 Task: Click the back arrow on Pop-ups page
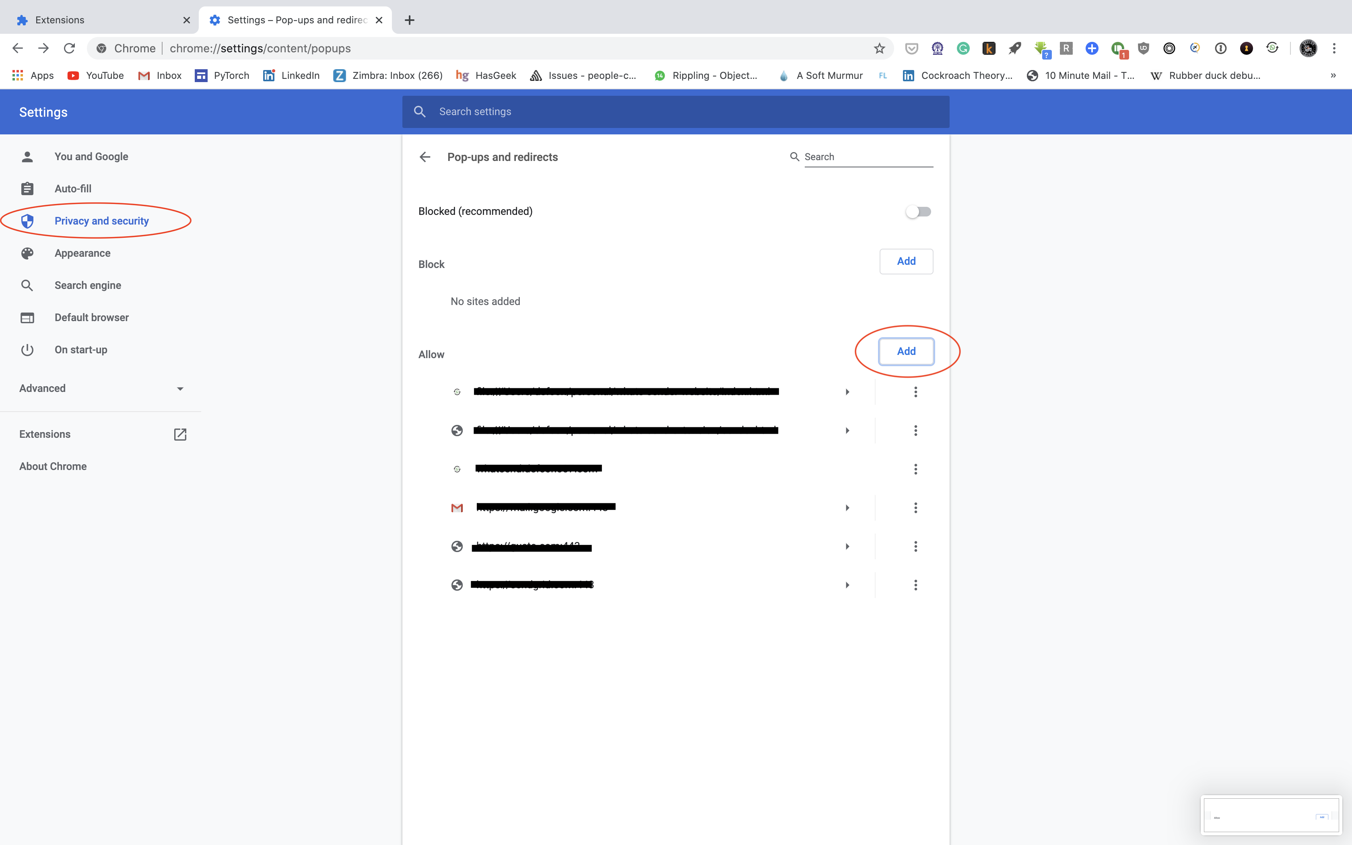coord(425,157)
